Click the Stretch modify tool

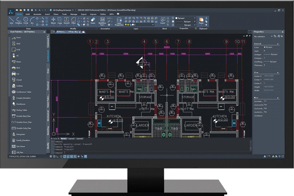66,20
